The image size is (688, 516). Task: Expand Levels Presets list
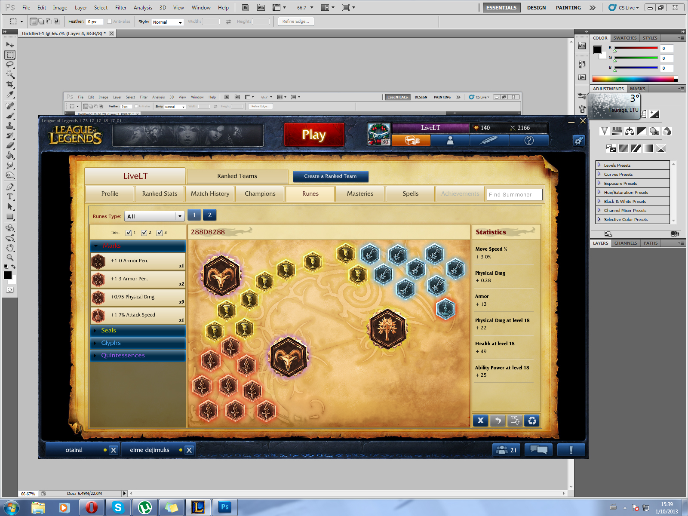tap(599, 165)
